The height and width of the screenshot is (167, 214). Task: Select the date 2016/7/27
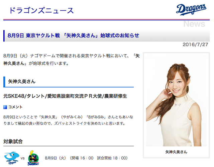195,45
